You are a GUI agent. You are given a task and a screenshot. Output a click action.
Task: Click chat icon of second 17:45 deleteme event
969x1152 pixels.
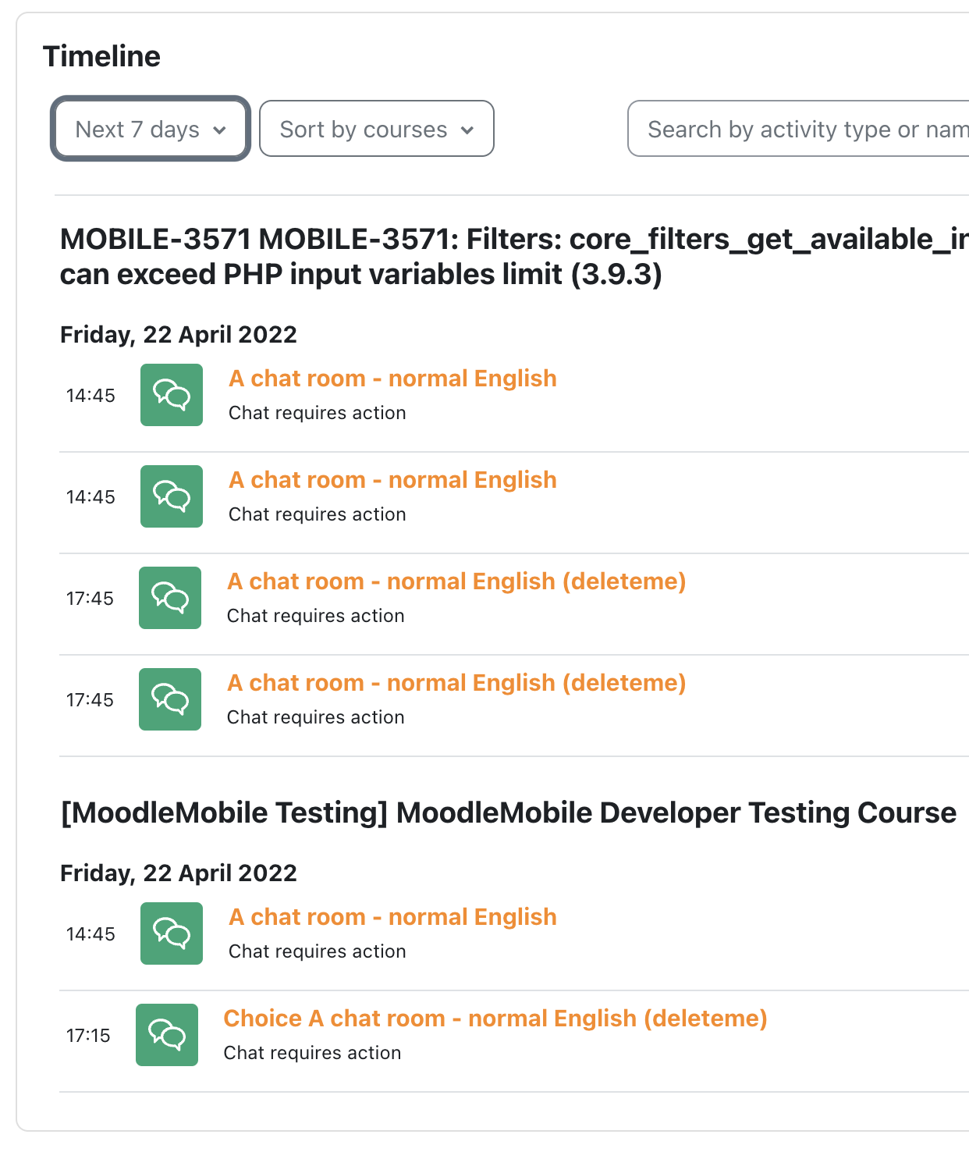170,699
